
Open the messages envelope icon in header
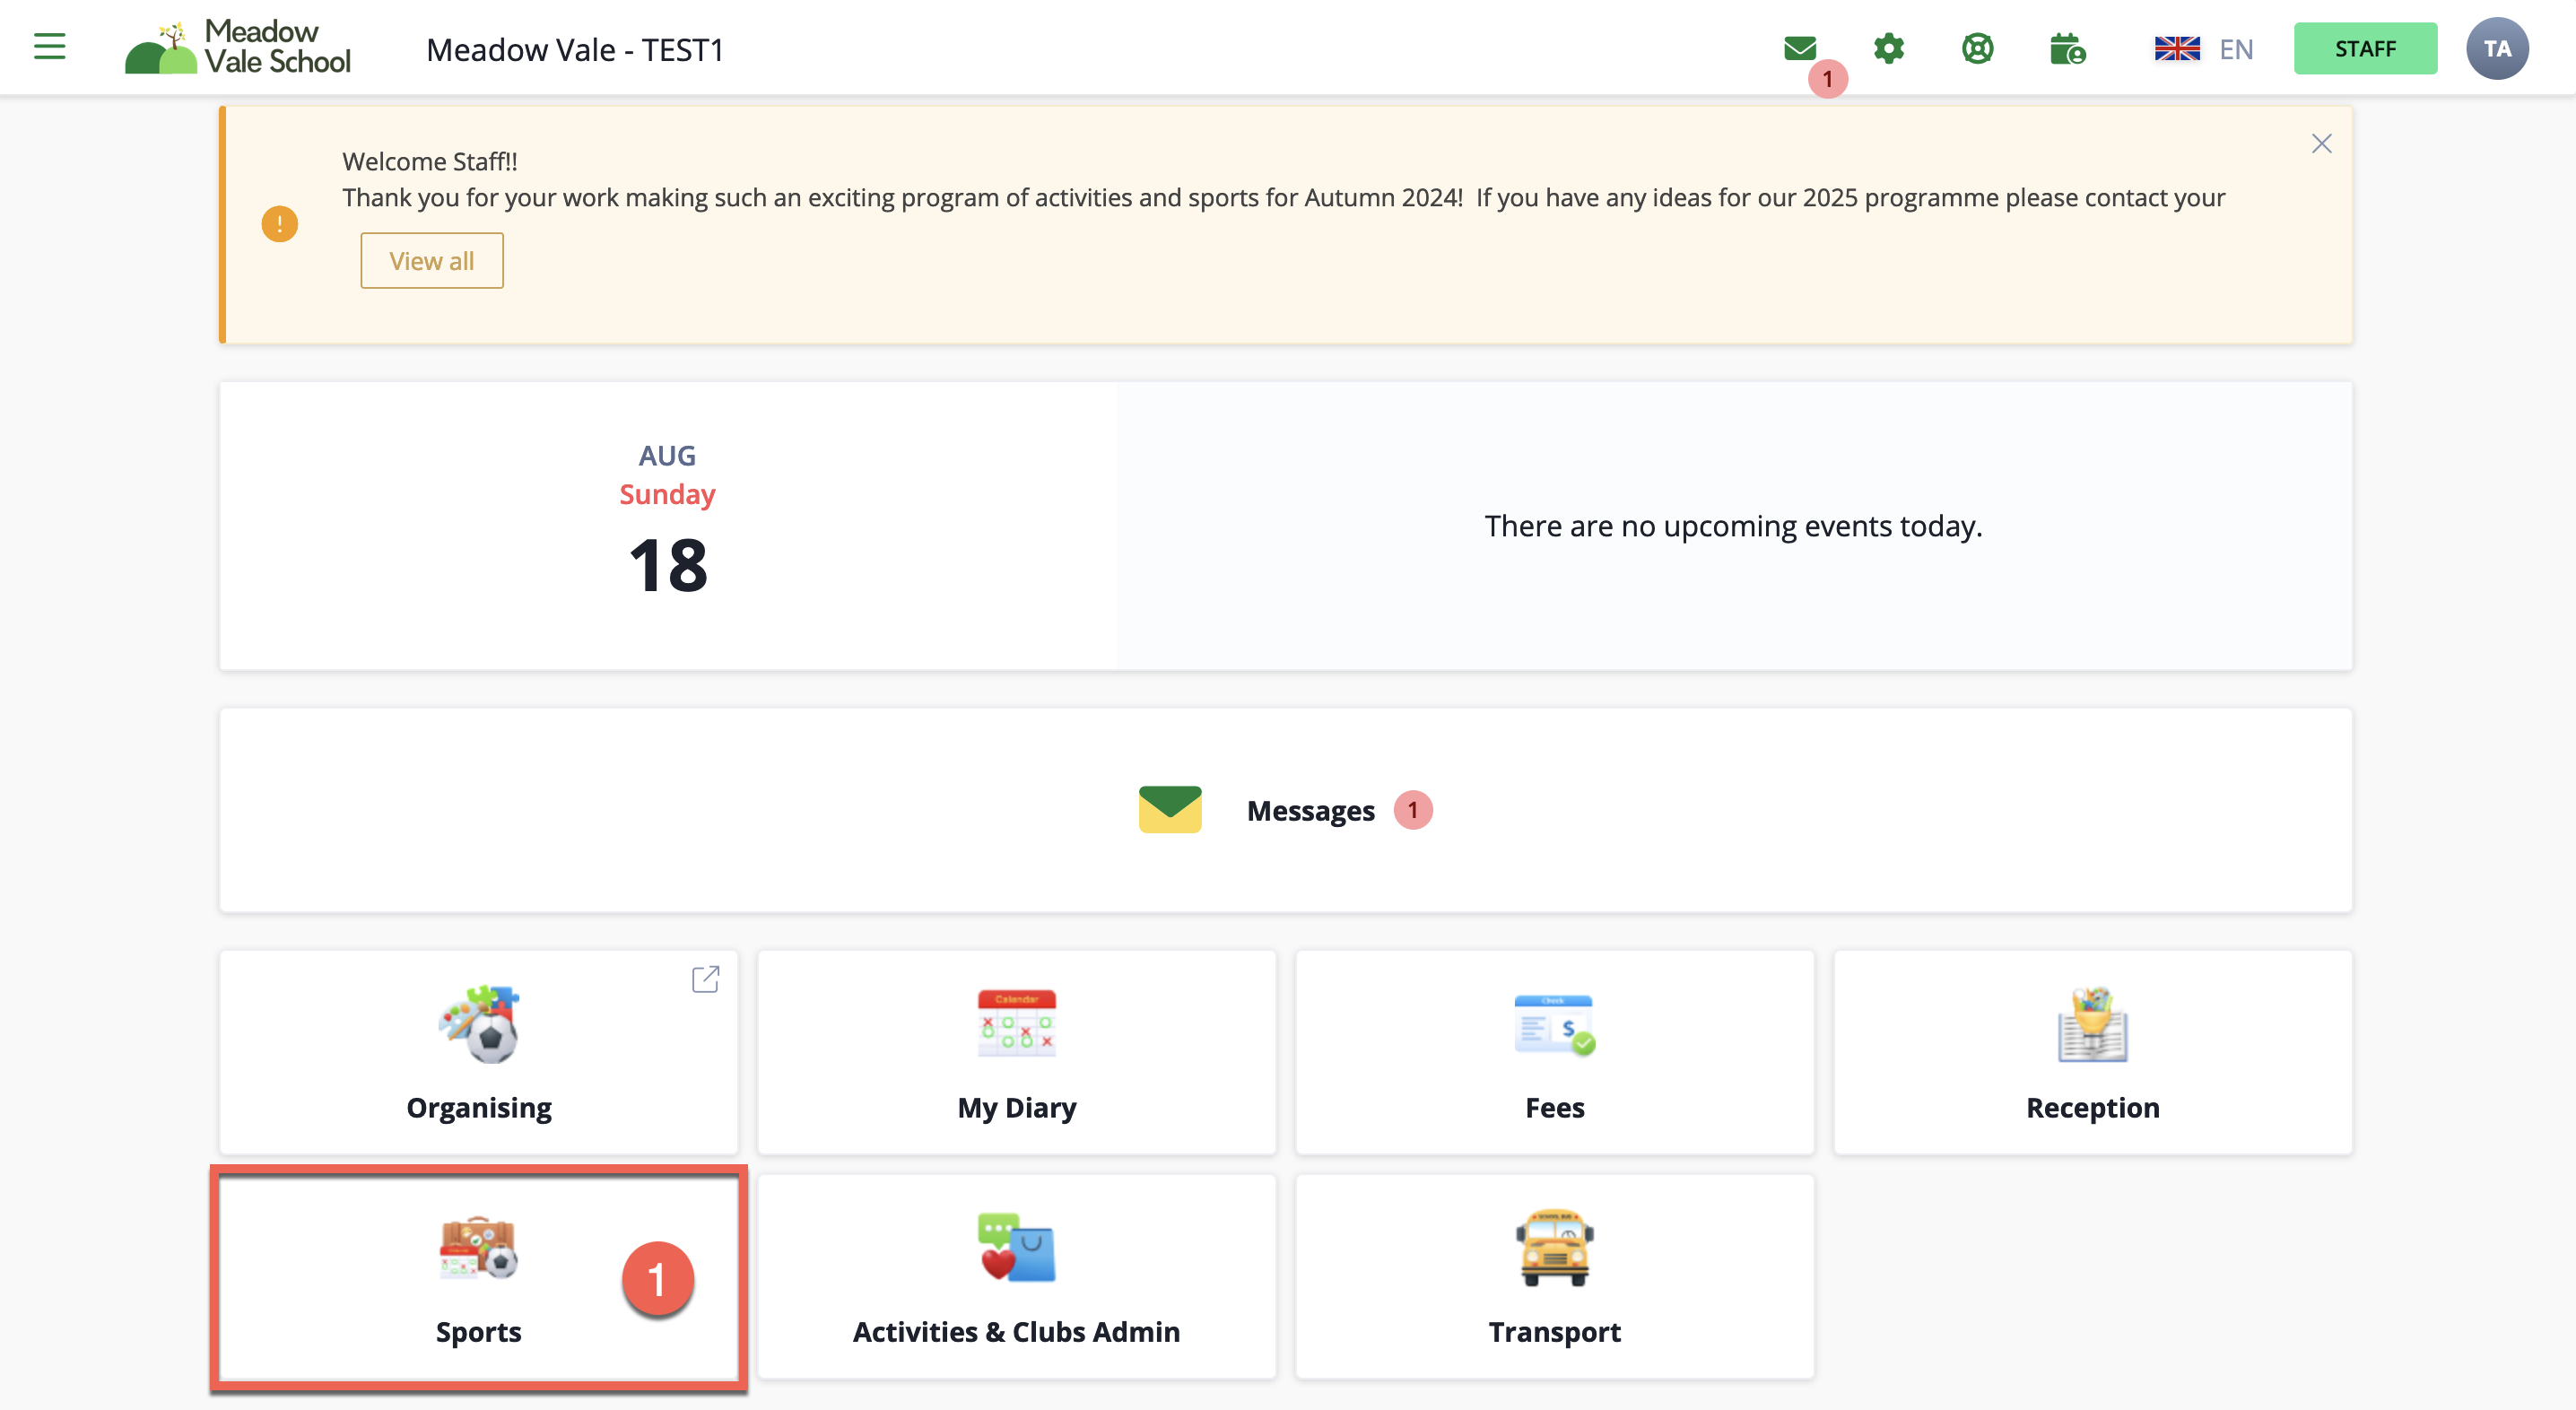1800,48
